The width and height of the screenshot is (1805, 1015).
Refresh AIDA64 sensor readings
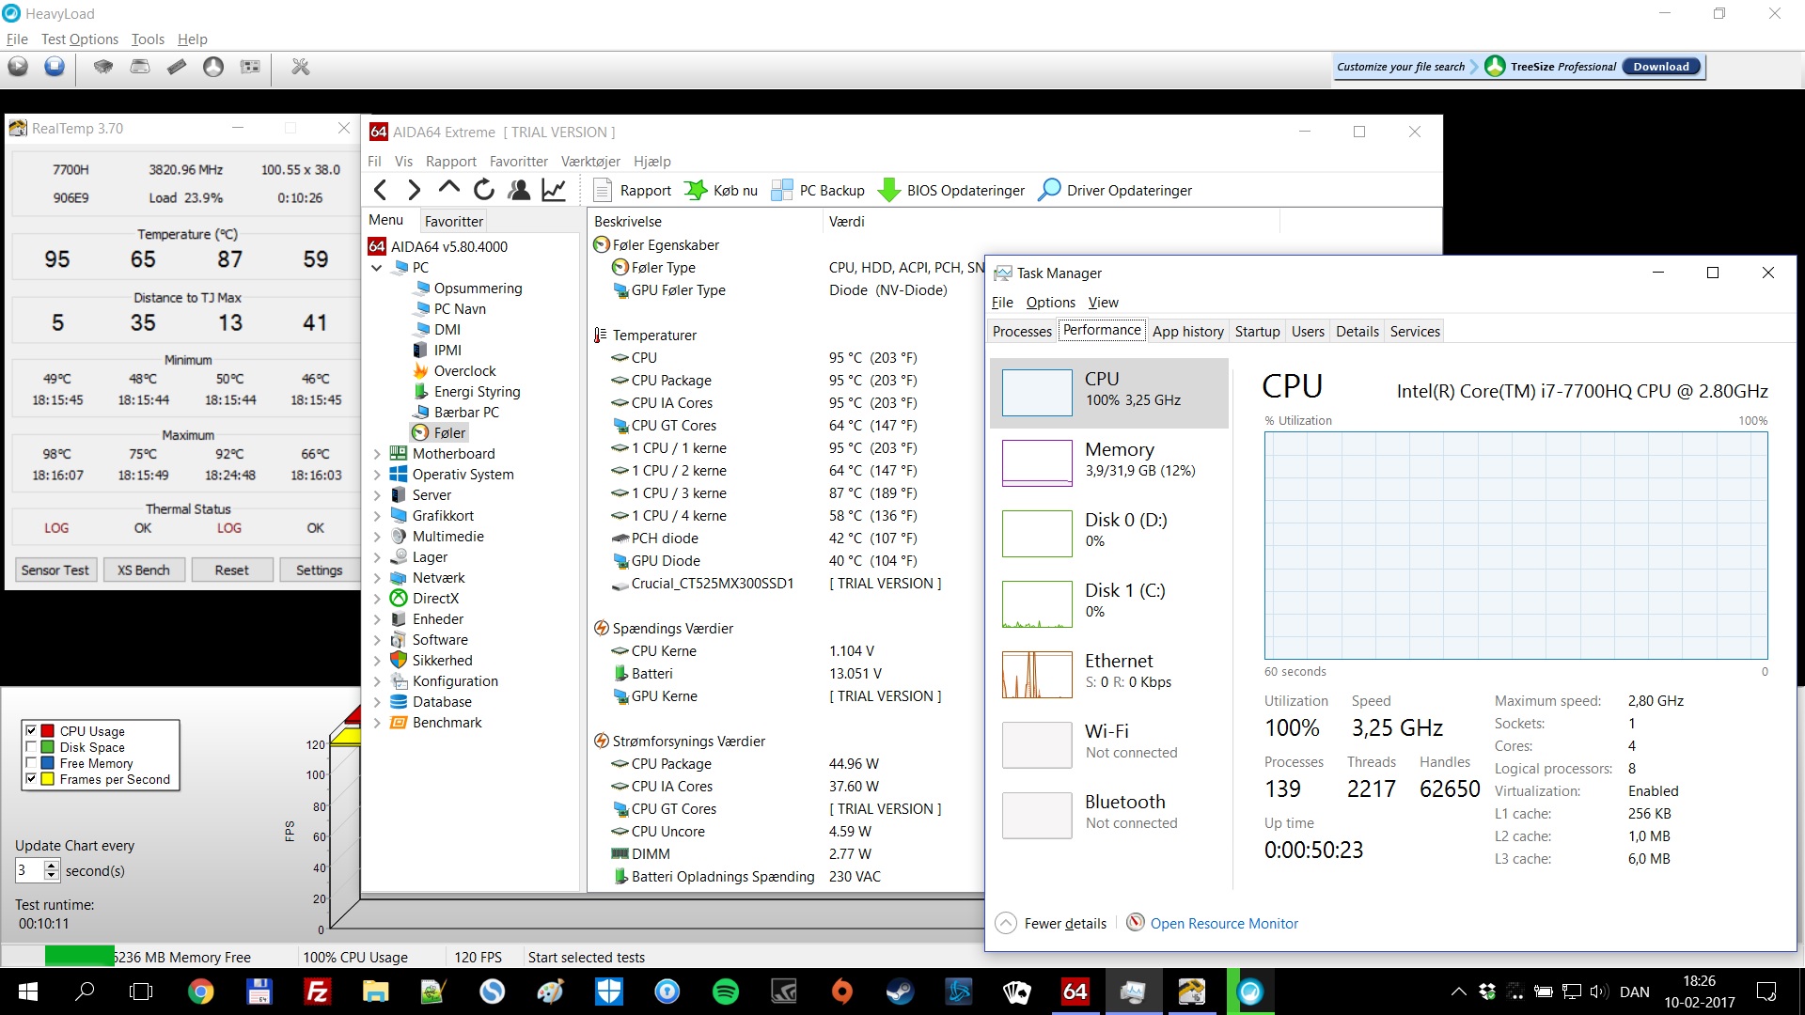coord(484,190)
